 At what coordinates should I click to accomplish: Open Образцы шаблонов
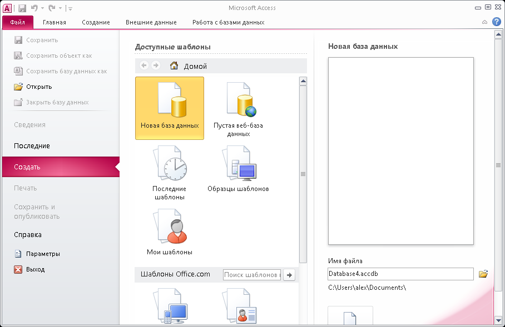tap(239, 168)
